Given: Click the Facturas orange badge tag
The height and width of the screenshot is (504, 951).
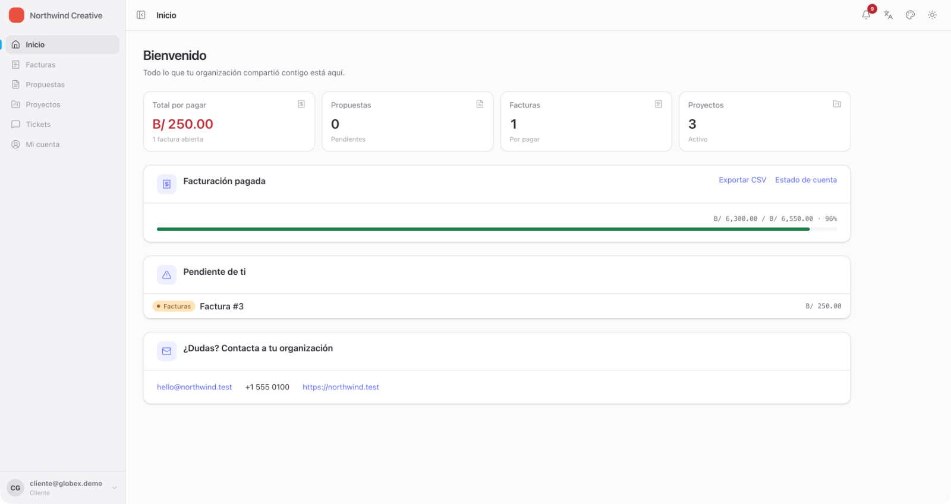Looking at the screenshot, I should point(174,306).
